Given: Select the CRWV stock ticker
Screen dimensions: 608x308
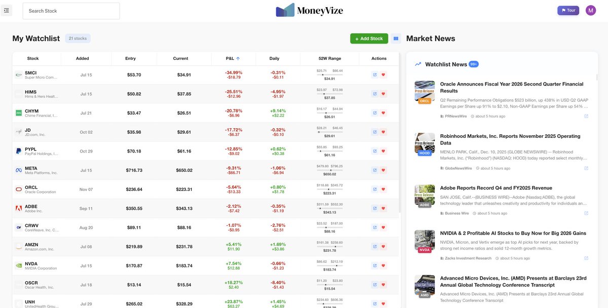Looking at the screenshot, I should (x=31, y=225).
